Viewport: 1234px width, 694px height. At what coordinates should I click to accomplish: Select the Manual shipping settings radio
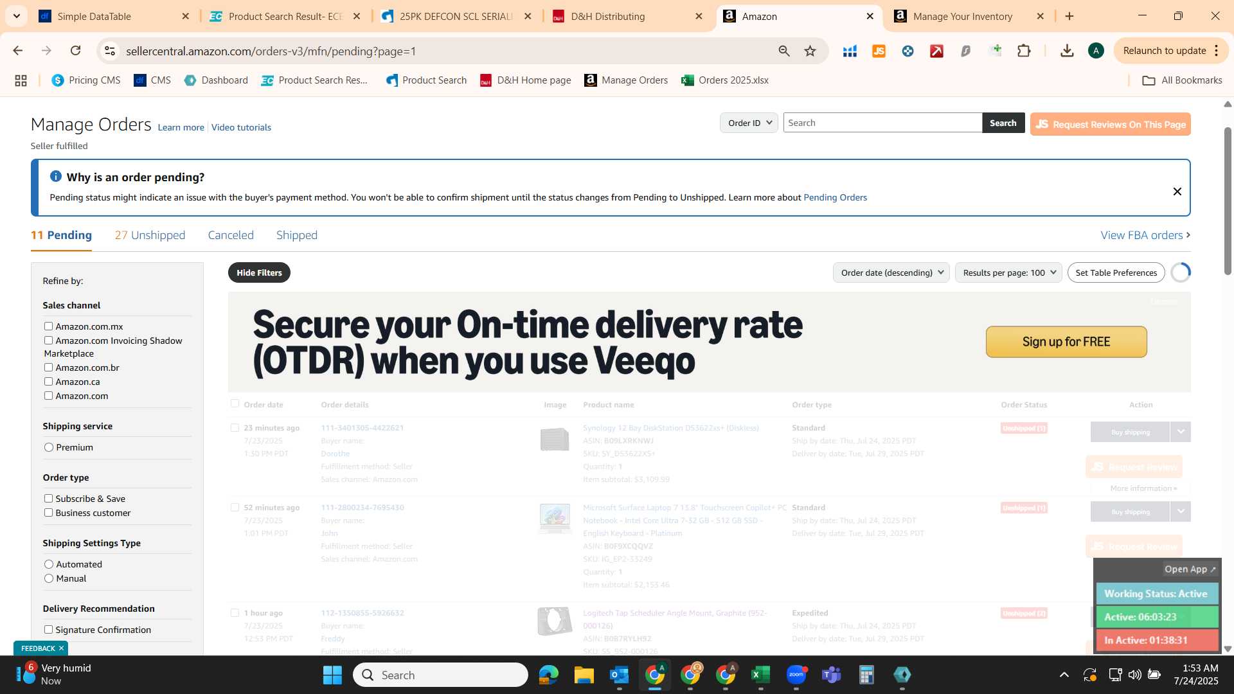pyautogui.click(x=49, y=578)
